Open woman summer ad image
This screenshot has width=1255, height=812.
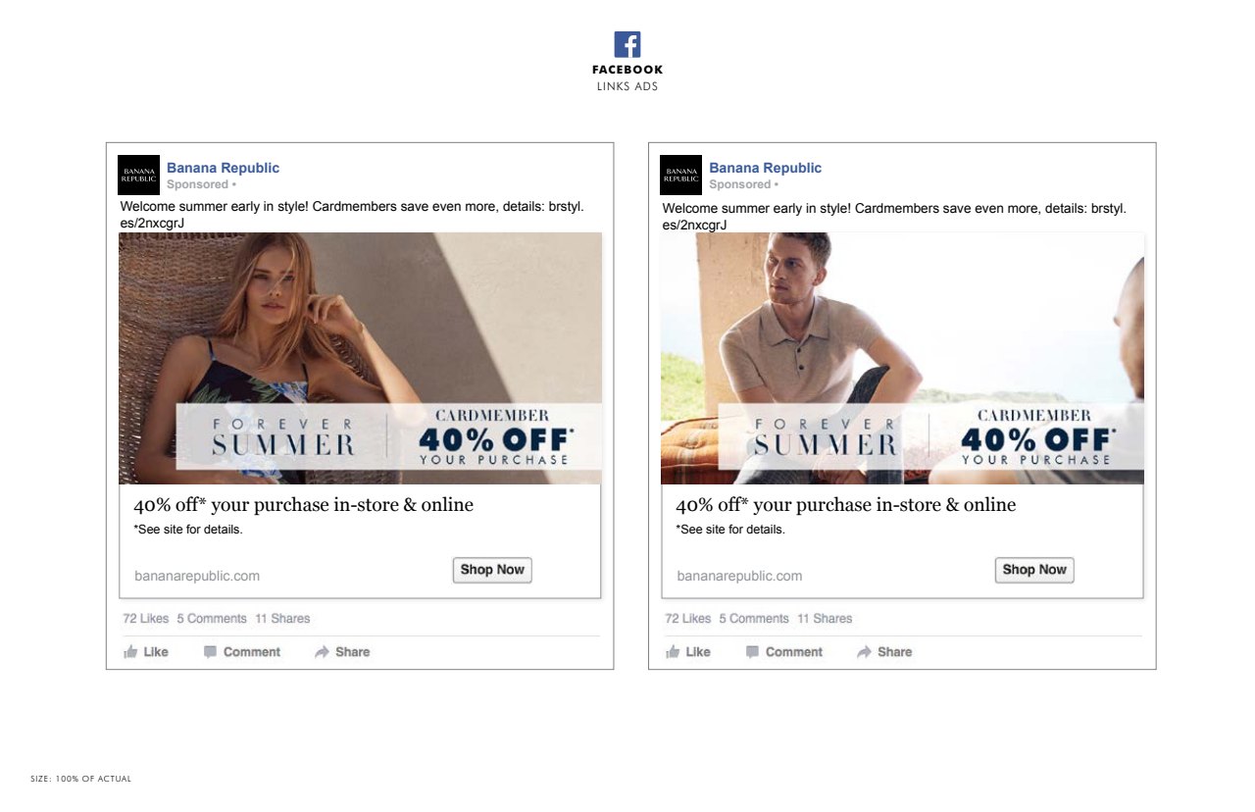tap(361, 358)
